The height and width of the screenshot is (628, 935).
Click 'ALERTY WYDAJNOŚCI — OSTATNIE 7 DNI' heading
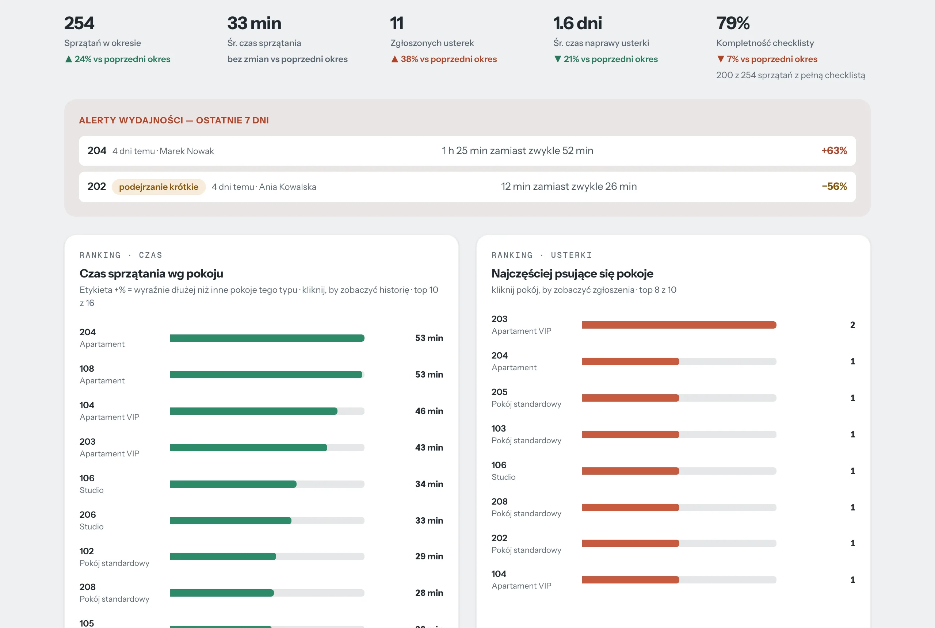tap(174, 120)
